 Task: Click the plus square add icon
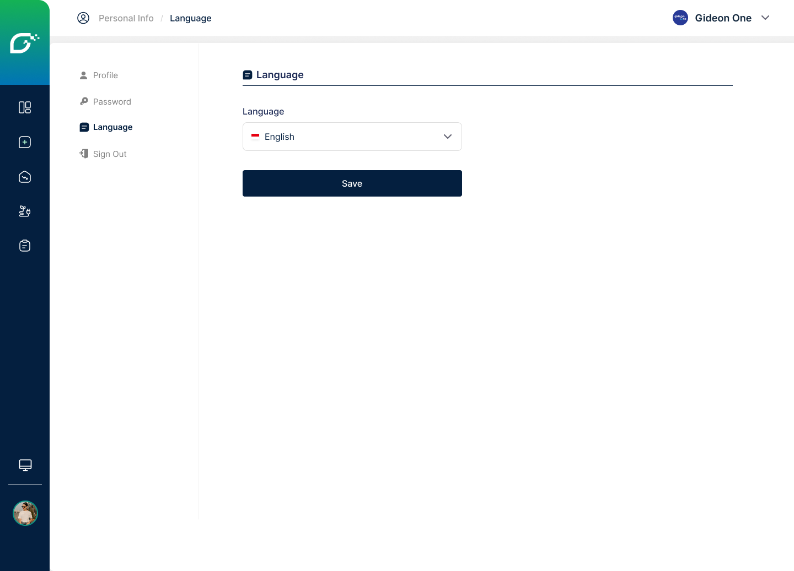coord(25,142)
